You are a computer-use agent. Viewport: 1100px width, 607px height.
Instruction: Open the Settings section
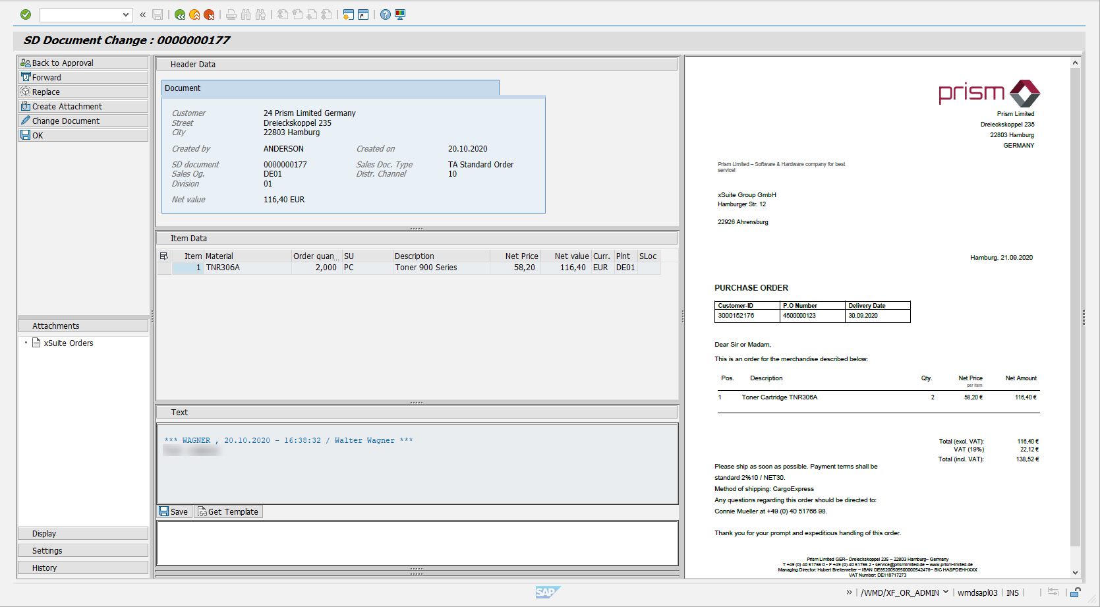tap(83, 550)
